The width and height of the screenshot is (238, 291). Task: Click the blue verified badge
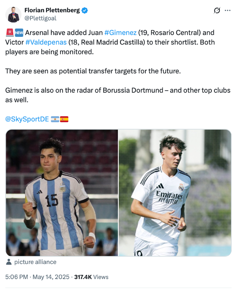85,11
